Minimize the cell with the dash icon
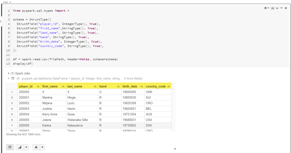291x153 pixels. click(x=281, y=8)
